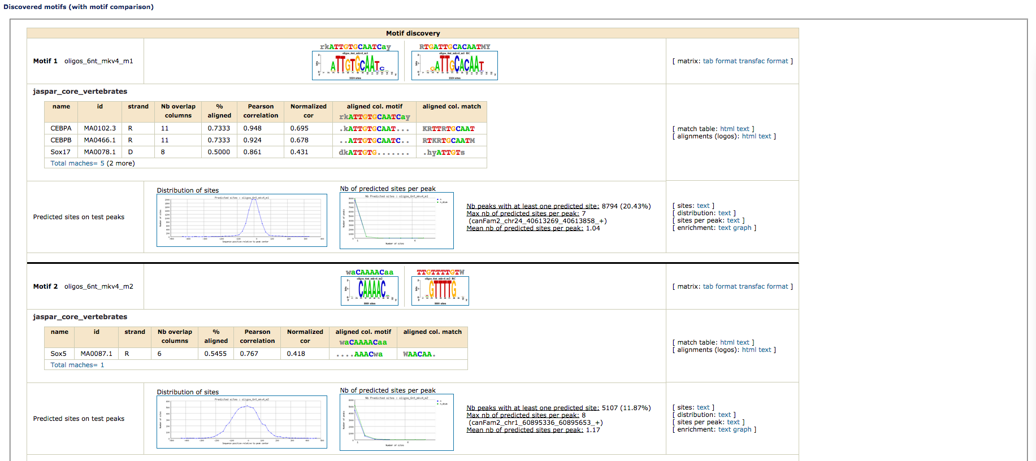1036x461 pixels.
Task: Open Motif 1 enrichment text link
Action: pyautogui.click(x=725, y=228)
